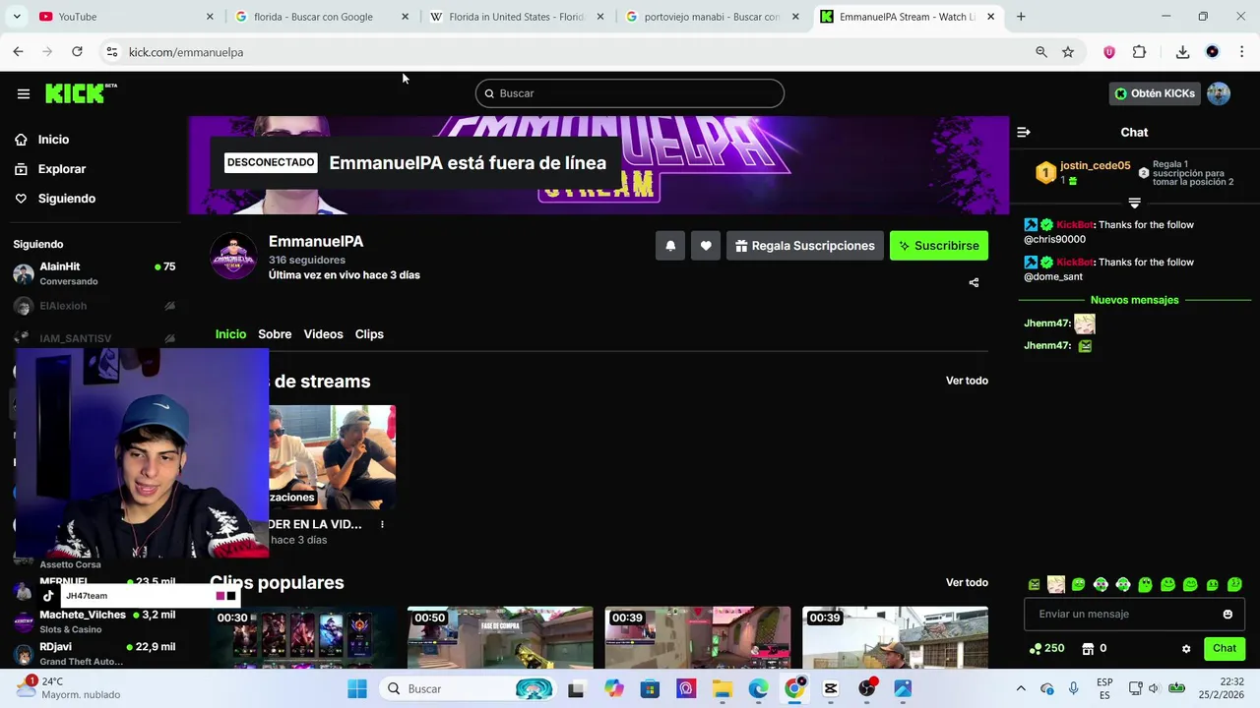Insert the anime face emote in chat
This screenshot has height=708, width=1260.
[x=1056, y=585]
